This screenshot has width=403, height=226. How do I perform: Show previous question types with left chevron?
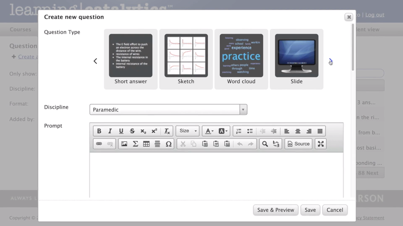click(x=95, y=61)
